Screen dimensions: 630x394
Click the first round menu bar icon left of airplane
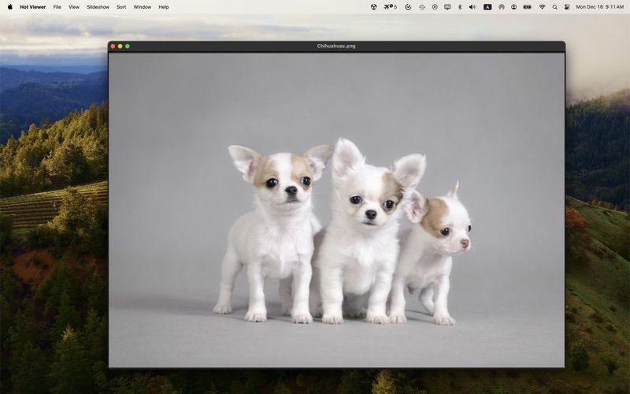tap(373, 7)
